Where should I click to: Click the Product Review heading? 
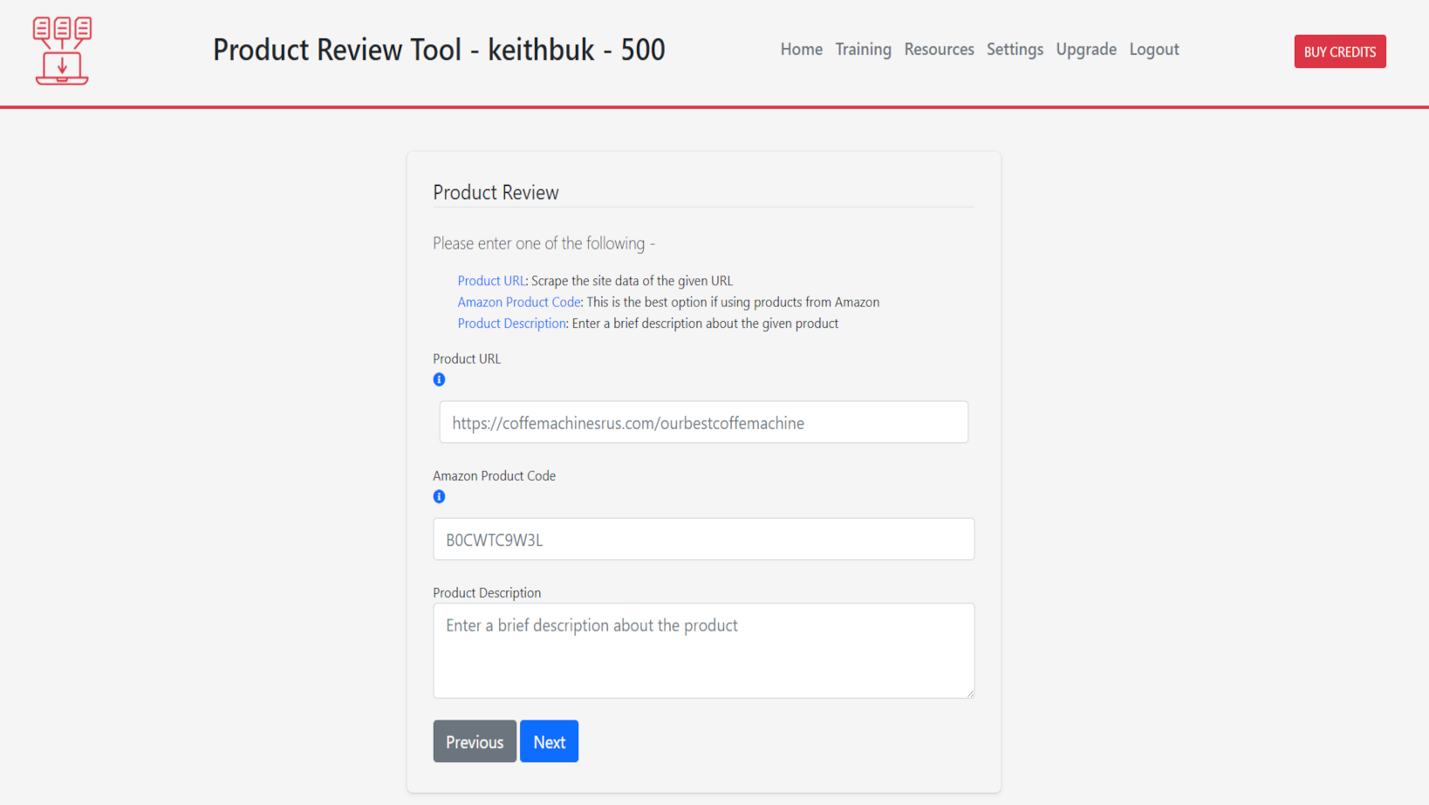pyautogui.click(x=496, y=192)
